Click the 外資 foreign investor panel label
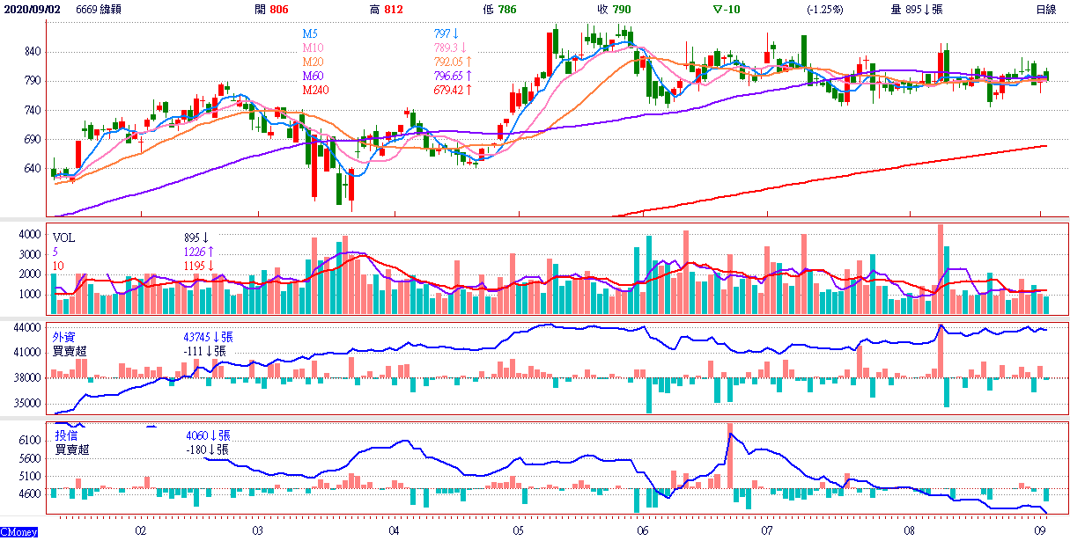Viewport: 1070px width, 548px height. coord(63,337)
